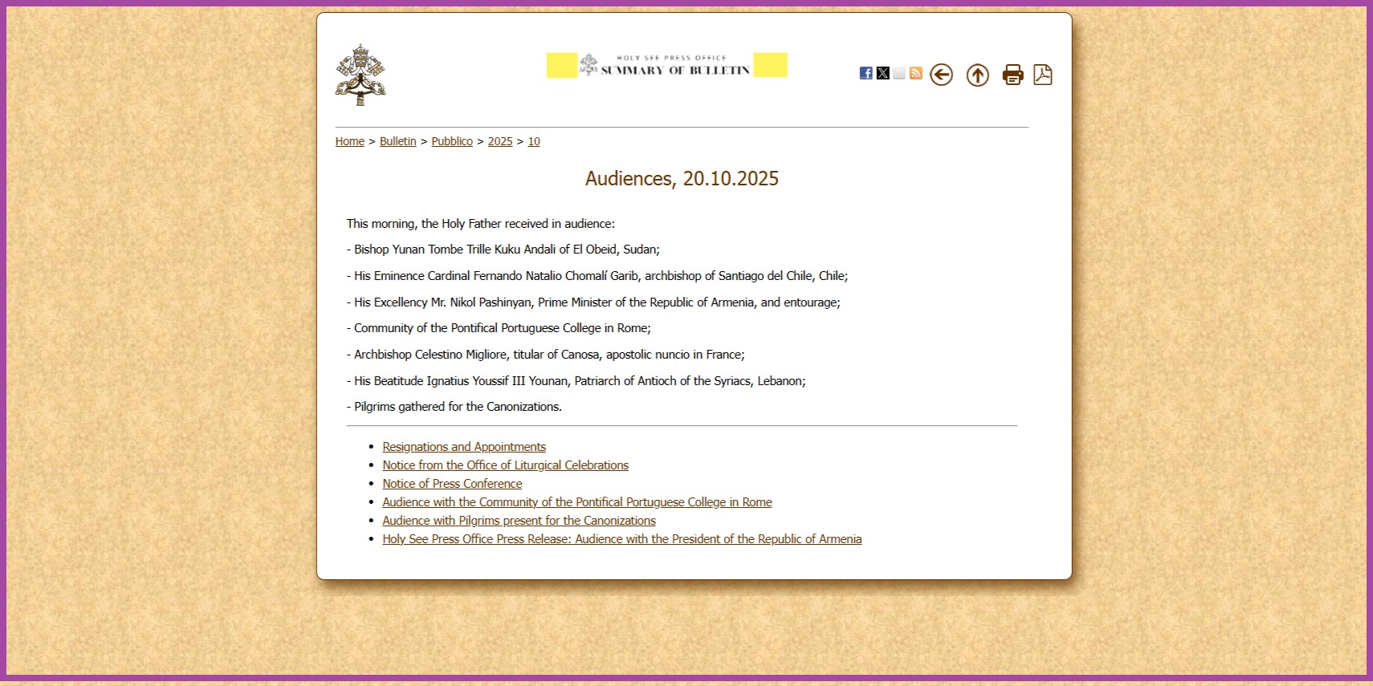Screen dimensions: 1373x686
Task: Share the bulletin on X
Action: tap(882, 73)
